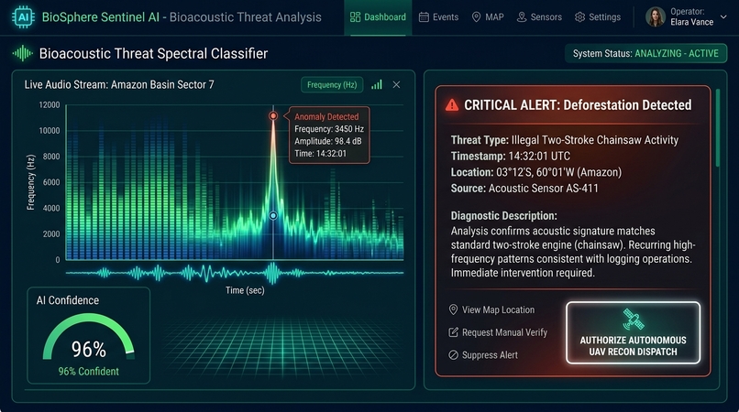The height and width of the screenshot is (412, 739).
Task: Go to the Sensors tab
Action: click(x=539, y=17)
